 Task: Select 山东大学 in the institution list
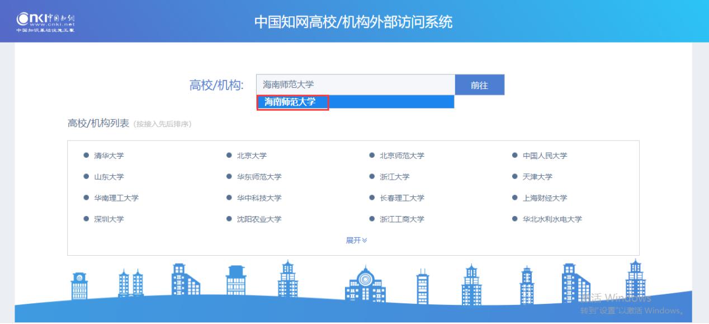[x=108, y=177]
